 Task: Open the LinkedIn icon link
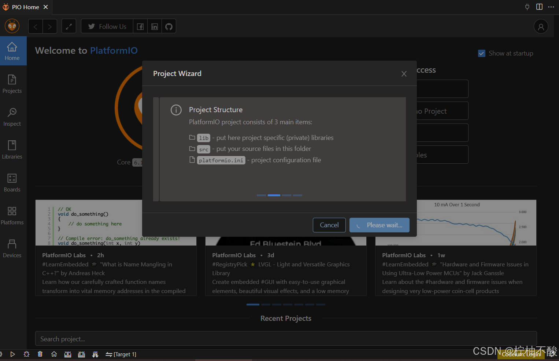[x=155, y=26]
